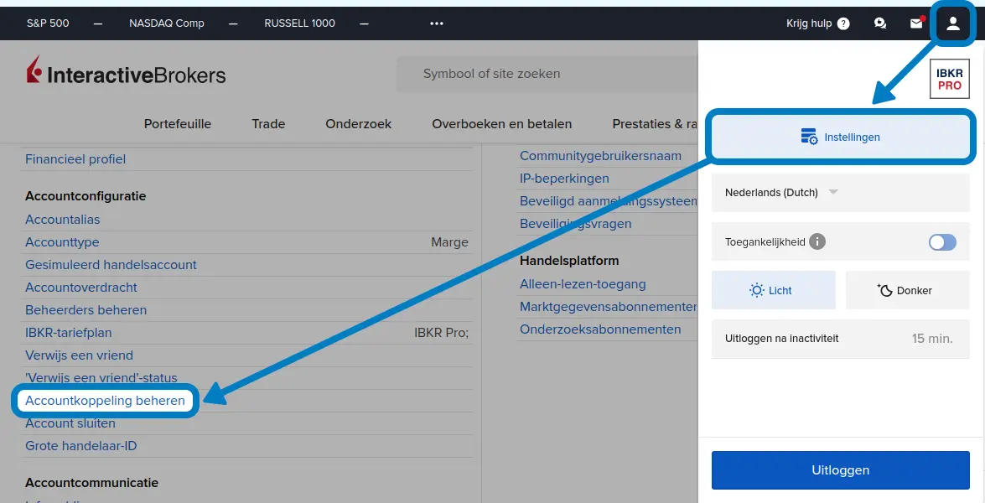985x503 pixels.
Task: Open the Accountkoppeling beheren link
Action: 105,401
